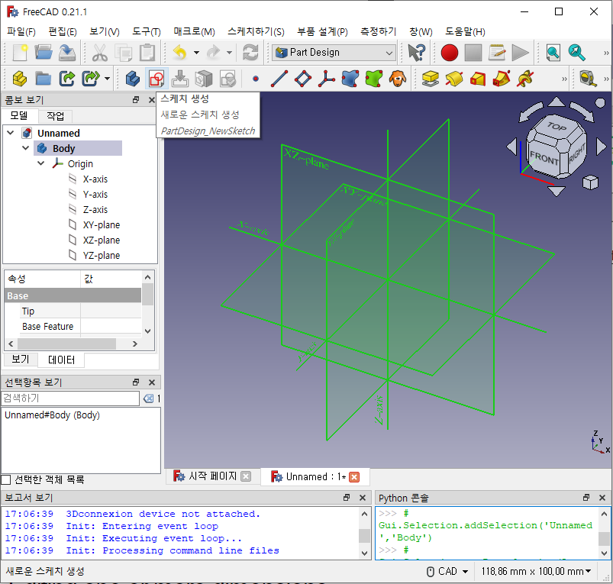Image resolution: width=613 pixels, height=584 pixels.
Task: Open the link actions dropdown arrow
Action: click(x=107, y=79)
